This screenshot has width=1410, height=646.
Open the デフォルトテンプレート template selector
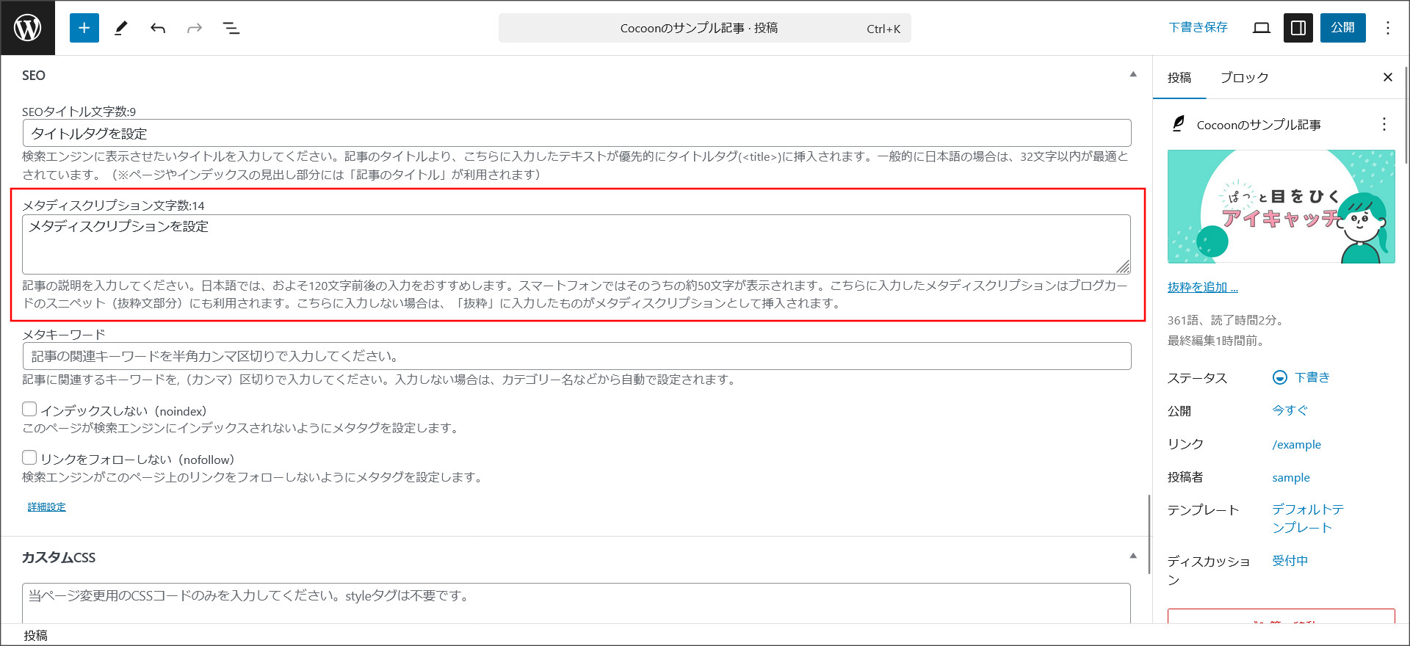click(1307, 518)
